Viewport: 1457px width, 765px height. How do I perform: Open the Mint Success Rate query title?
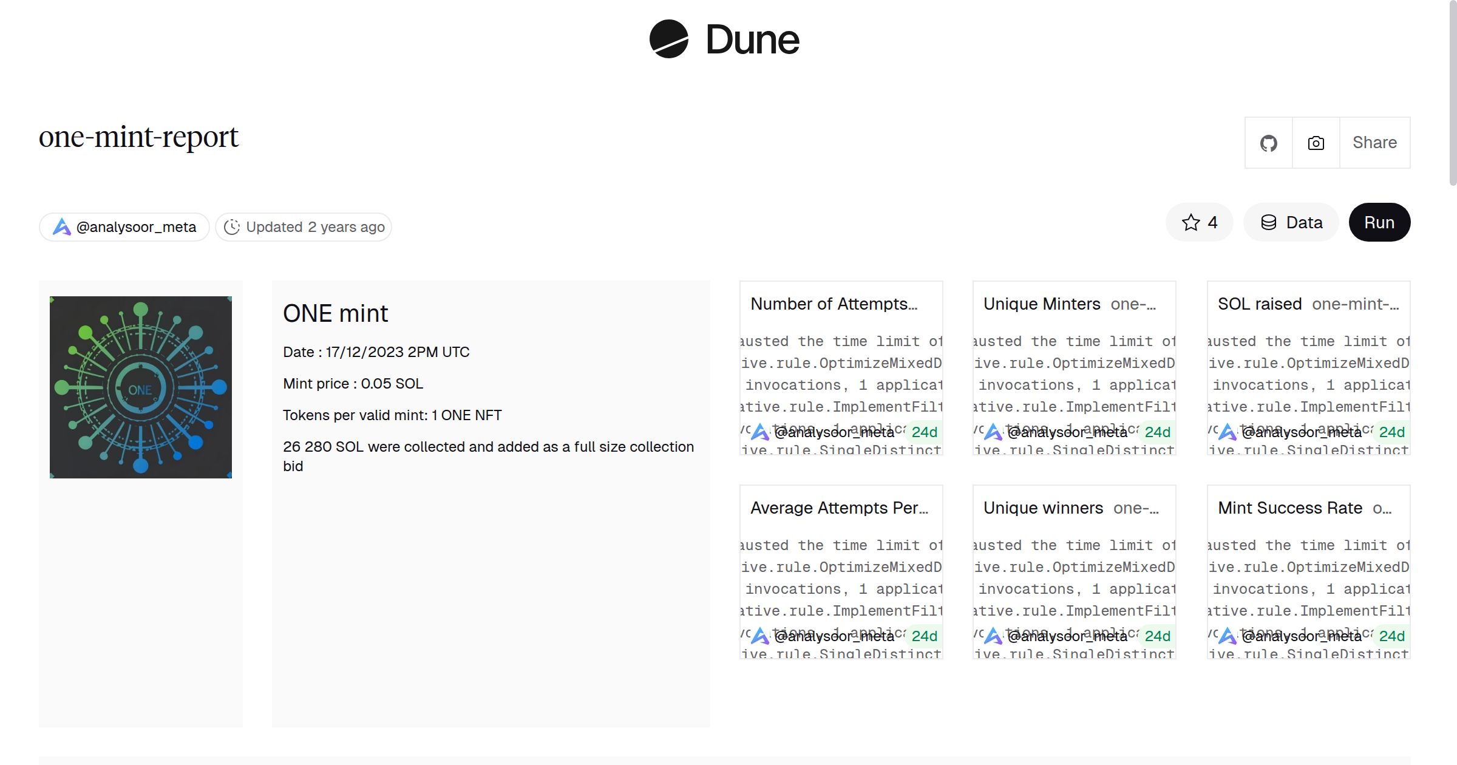(x=1289, y=508)
